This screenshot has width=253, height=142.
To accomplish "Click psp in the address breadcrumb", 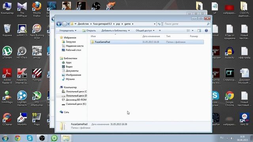I will tap(118, 24).
